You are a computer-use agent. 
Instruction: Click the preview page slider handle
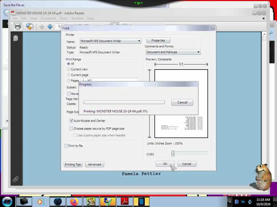[x=173, y=154]
